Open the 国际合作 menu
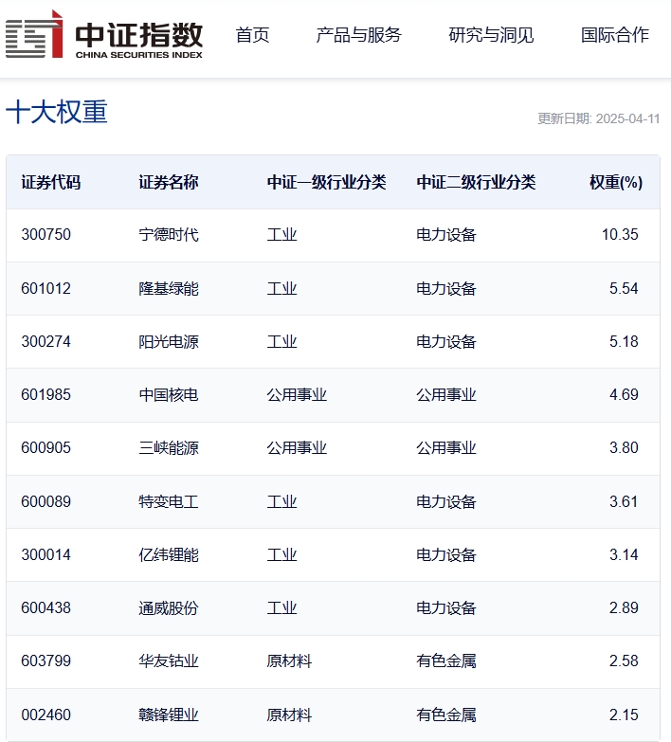The image size is (671, 742). (x=615, y=35)
